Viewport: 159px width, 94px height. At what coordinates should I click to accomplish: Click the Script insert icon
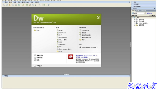40,5
